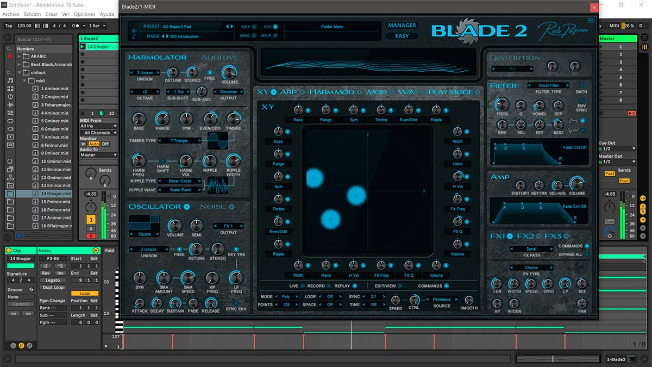
Task: Open the MIDI From All Ins dropdown
Action: coord(98,126)
